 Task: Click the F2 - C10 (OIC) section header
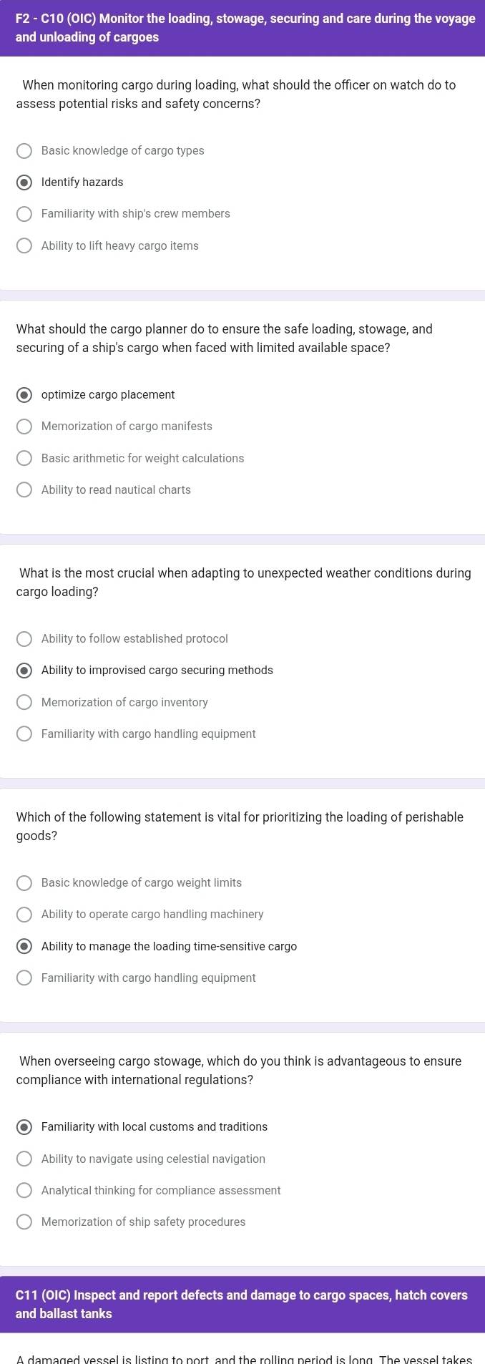pyautogui.click(x=242, y=28)
